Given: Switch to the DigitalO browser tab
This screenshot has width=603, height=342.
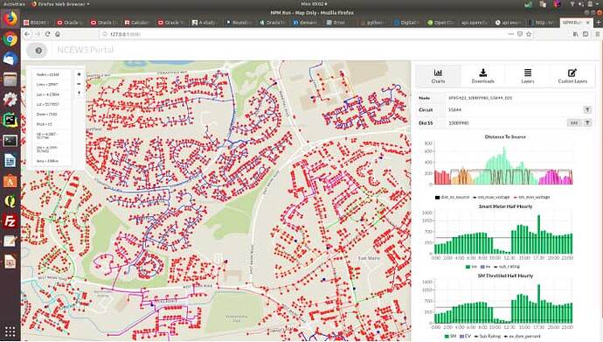Looking at the screenshot, I should pyautogui.click(x=407, y=23).
